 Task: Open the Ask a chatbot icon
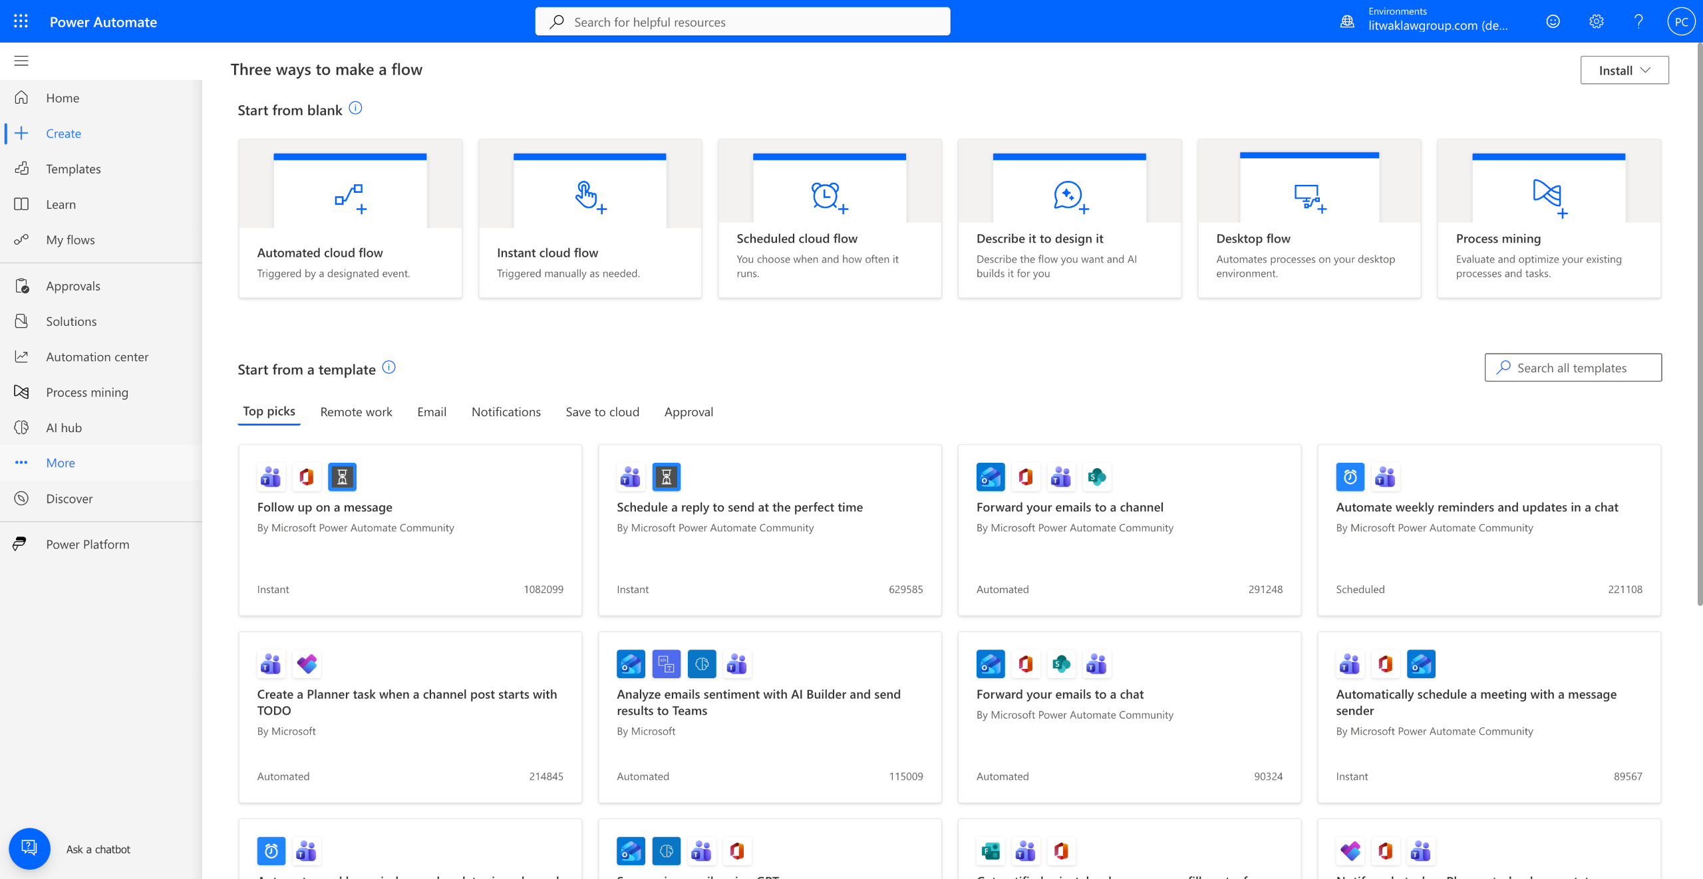point(29,848)
